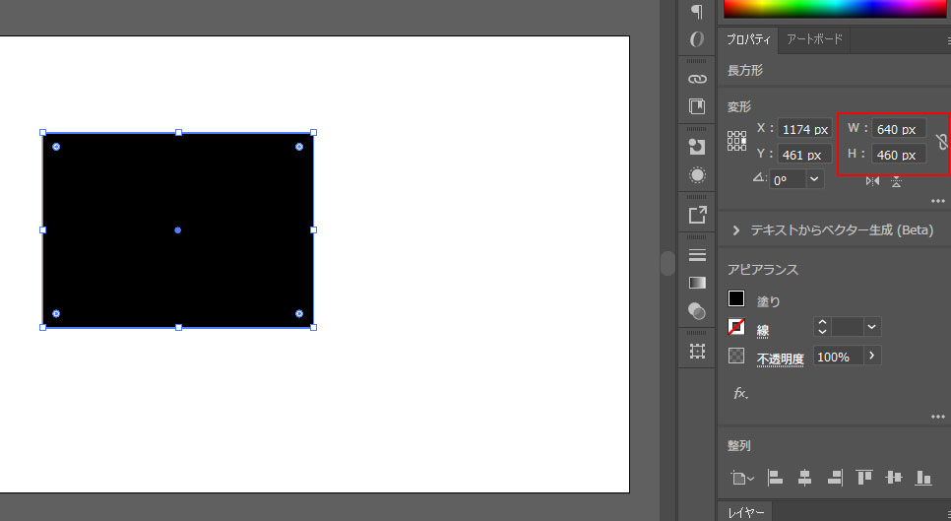Click the flip horizontal icon

[x=872, y=181]
